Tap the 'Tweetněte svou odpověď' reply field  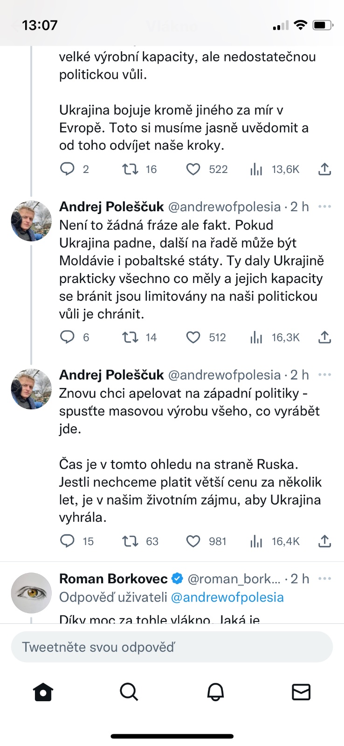tap(172, 647)
